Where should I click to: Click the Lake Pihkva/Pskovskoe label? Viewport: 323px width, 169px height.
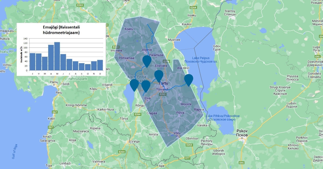tap(222, 116)
